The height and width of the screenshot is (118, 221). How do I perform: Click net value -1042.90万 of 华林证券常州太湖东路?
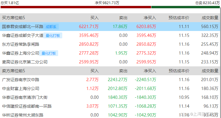coord(145,115)
